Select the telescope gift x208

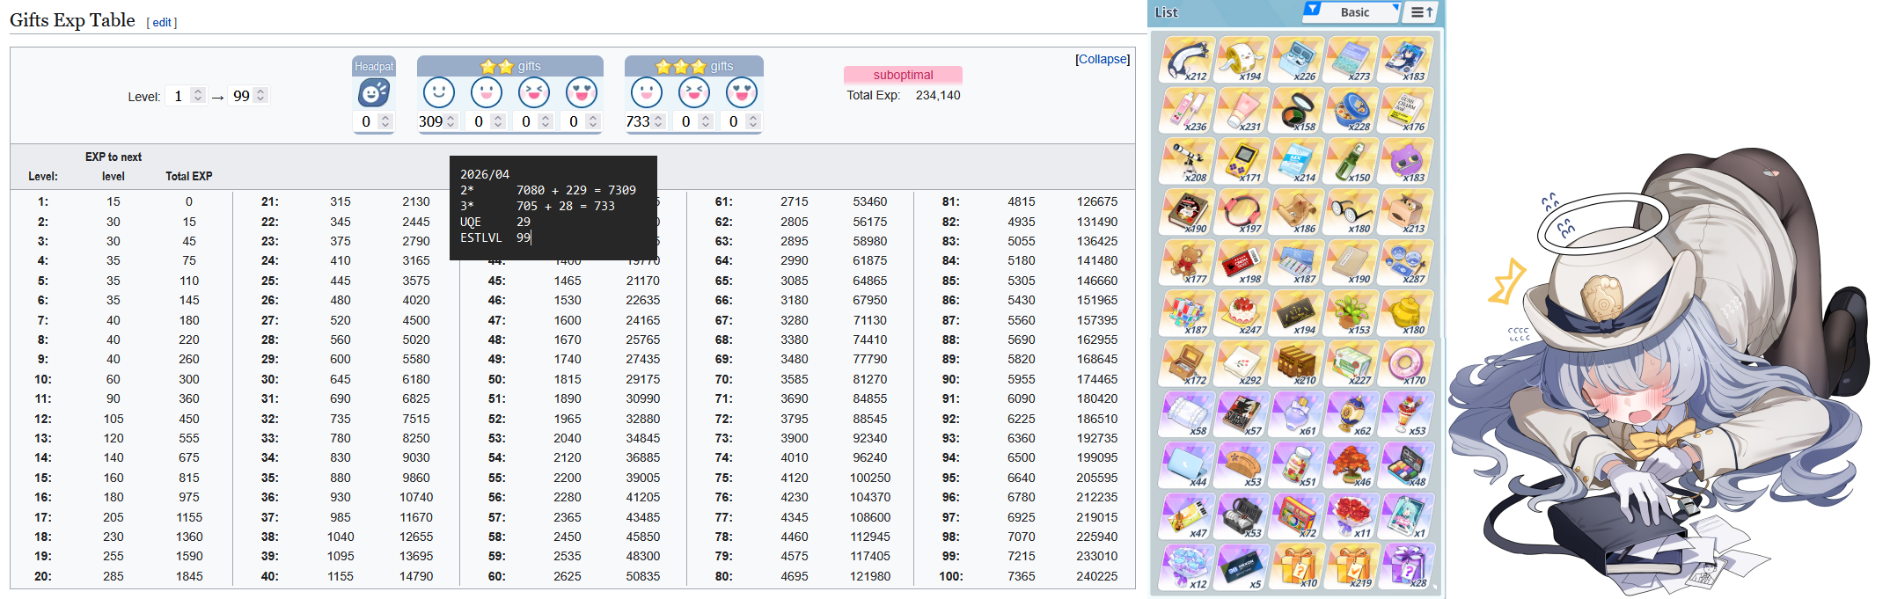[x=1187, y=161]
